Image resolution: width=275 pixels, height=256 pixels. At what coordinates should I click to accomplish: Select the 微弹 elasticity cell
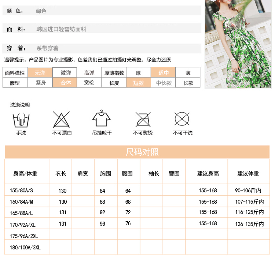coord(65,72)
